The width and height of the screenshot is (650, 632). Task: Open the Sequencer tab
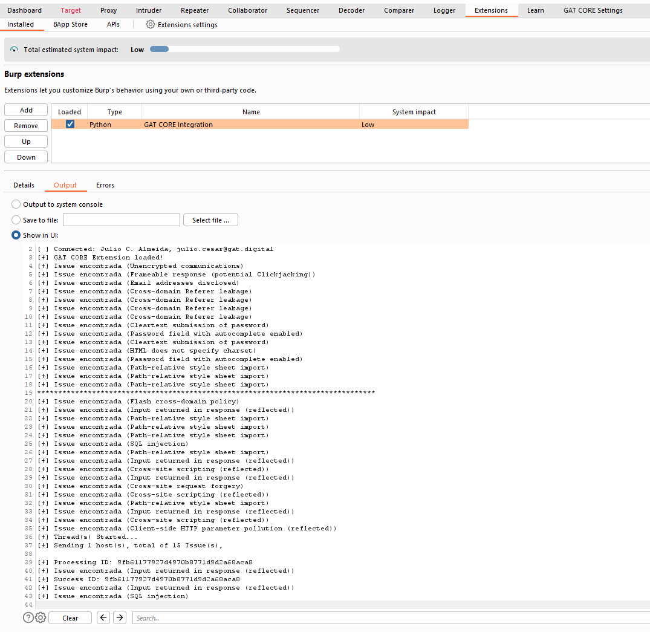[303, 10]
